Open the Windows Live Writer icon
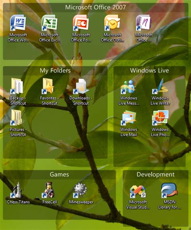191x230 pixels. click(x=160, y=86)
